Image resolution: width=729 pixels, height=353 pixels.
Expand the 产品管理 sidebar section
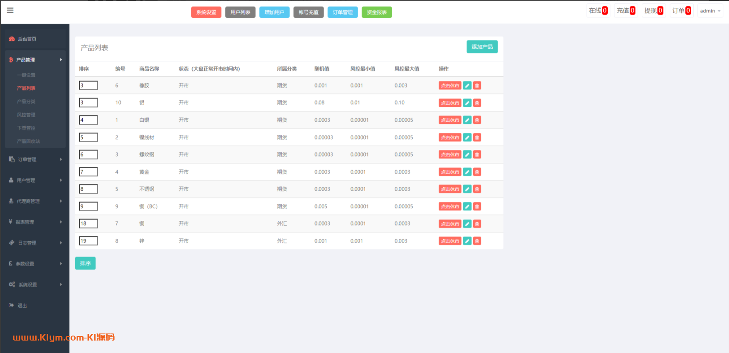pyautogui.click(x=35, y=60)
